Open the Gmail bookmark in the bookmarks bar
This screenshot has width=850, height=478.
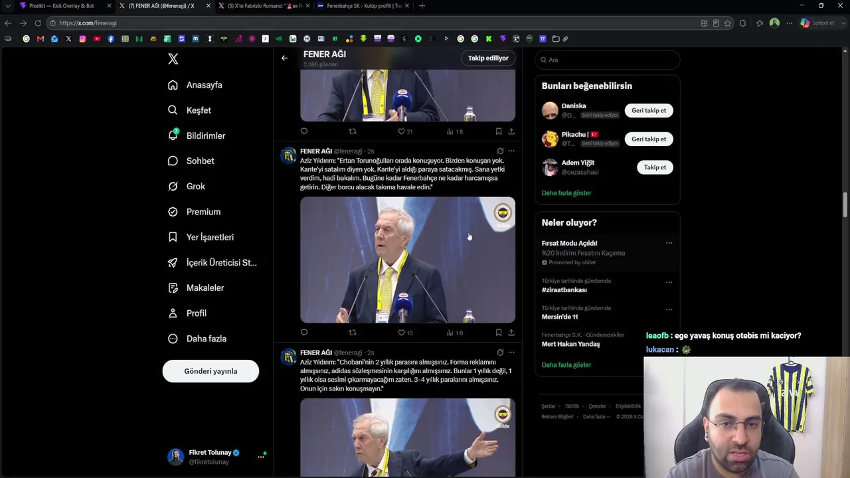click(x=41, y=39)
